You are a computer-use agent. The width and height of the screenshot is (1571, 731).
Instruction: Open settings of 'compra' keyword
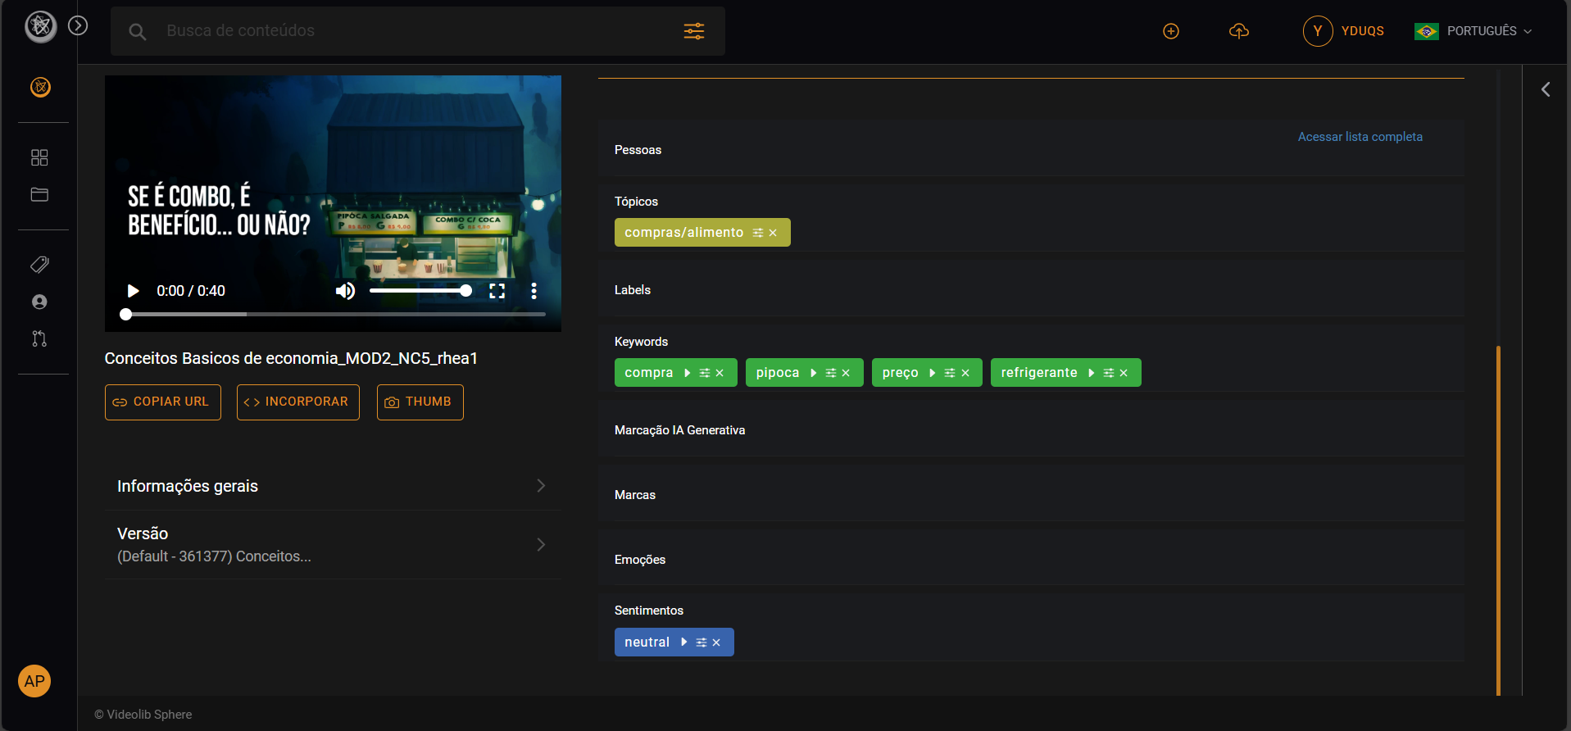tap(705, 373)
